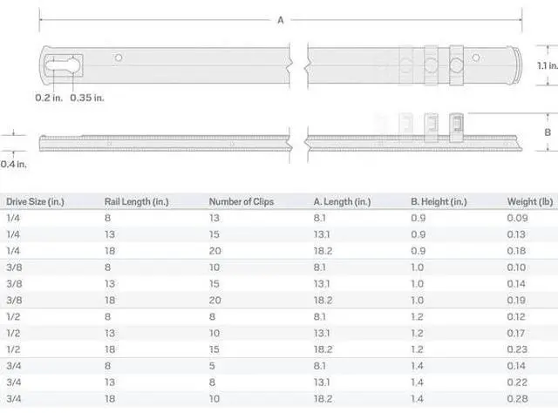
Task: Click the 0.17 weight value cell
Action: point(517,332)
